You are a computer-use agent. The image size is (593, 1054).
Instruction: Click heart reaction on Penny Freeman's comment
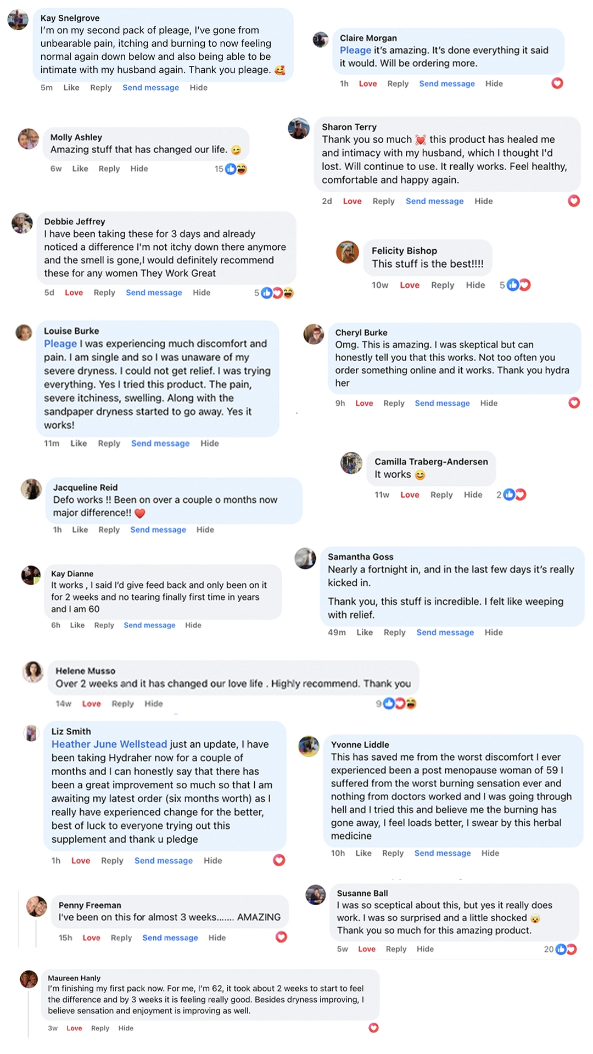[281, 937]
